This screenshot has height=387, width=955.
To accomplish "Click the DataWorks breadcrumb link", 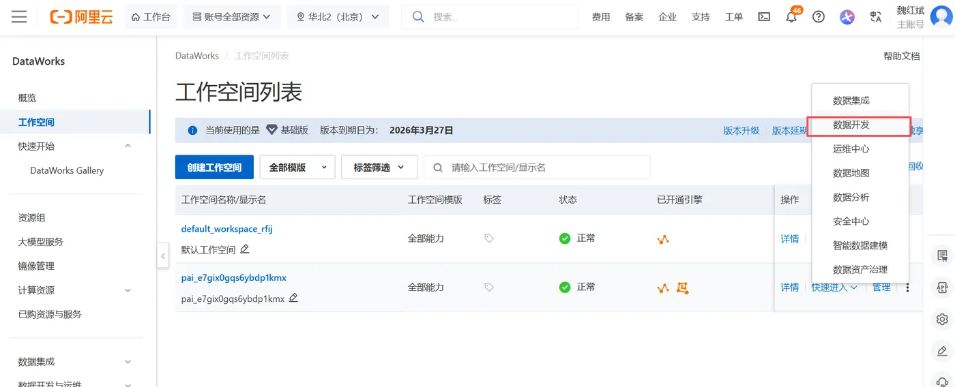I will click(x=197, y=56).
